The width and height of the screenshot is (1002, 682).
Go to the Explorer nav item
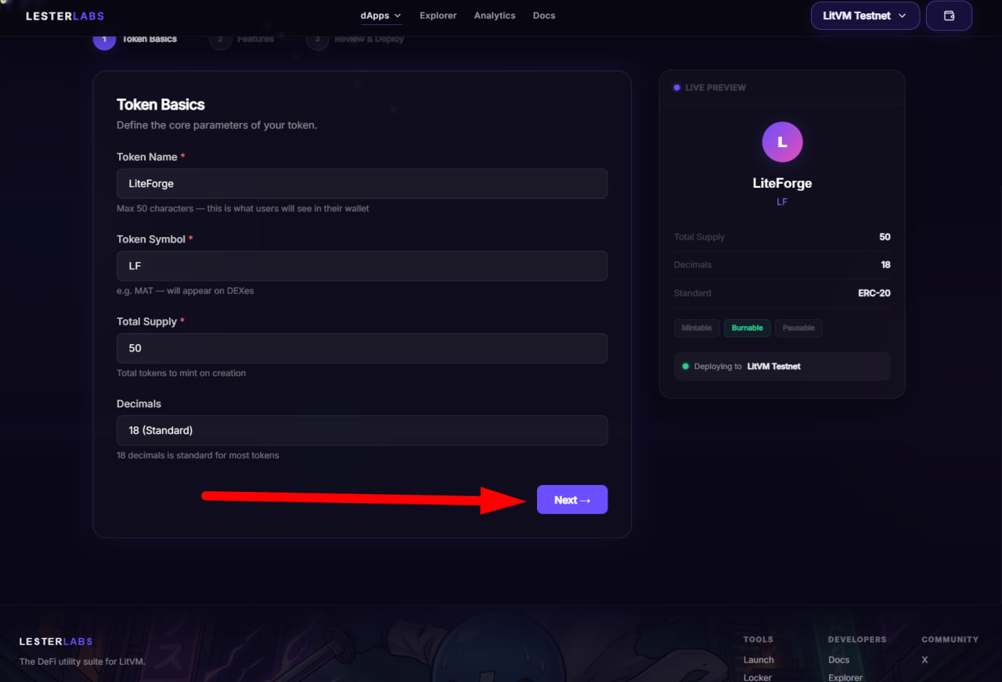tap(438, 16)
